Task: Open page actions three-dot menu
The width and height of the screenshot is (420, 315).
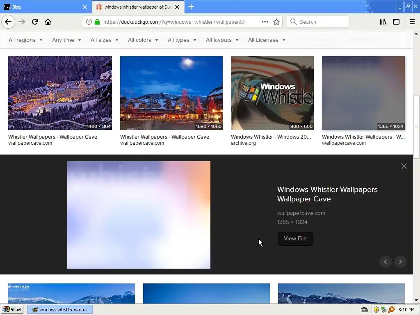Action: pos(265,22)
